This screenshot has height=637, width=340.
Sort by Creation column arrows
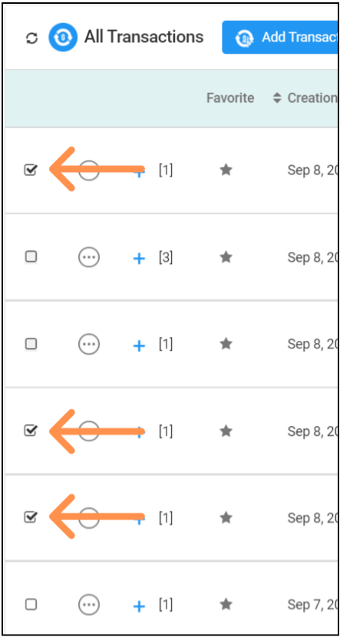pos(277,98)
